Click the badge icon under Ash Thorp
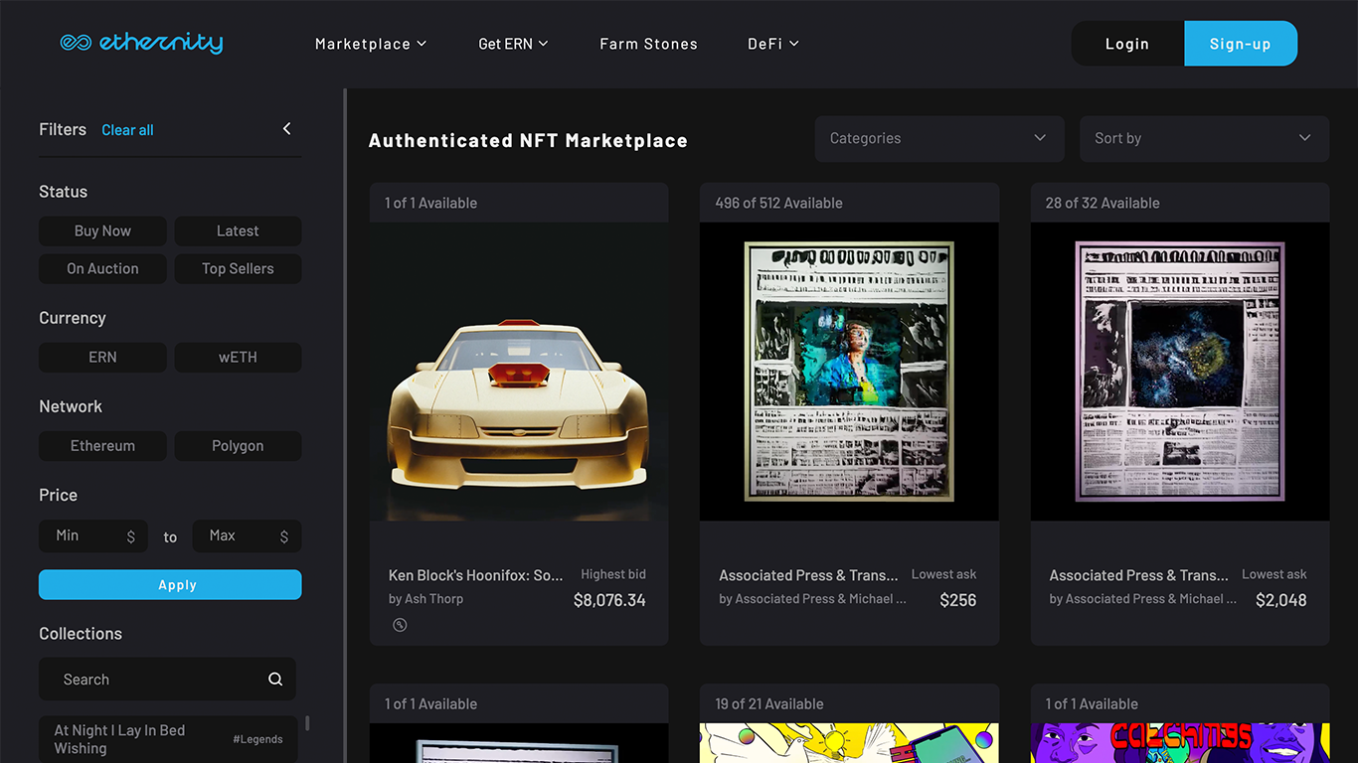 click(400, 625)
